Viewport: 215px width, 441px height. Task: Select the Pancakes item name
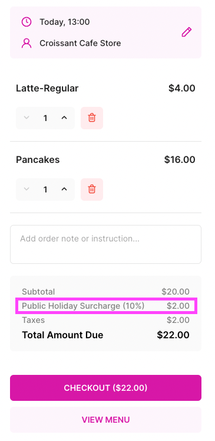pyautogui.click(x=38, y=160)
